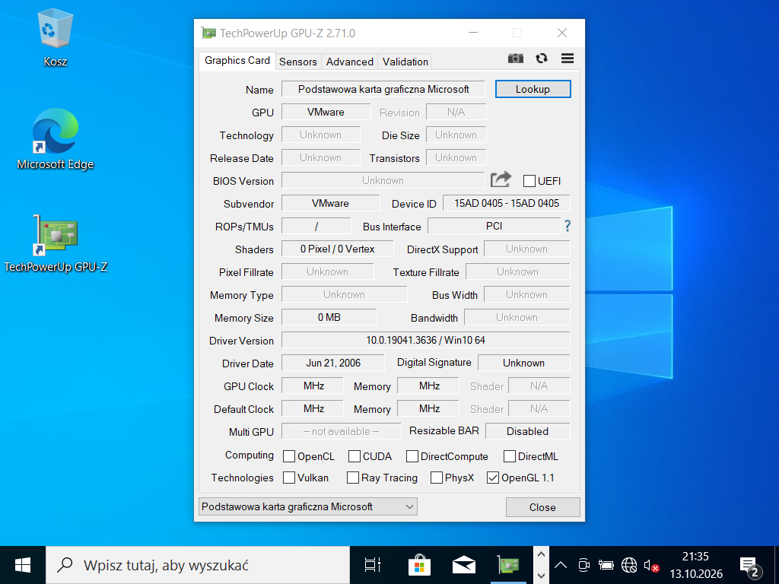Switch to the Graphics Card tab

click(x=237, y=61)
